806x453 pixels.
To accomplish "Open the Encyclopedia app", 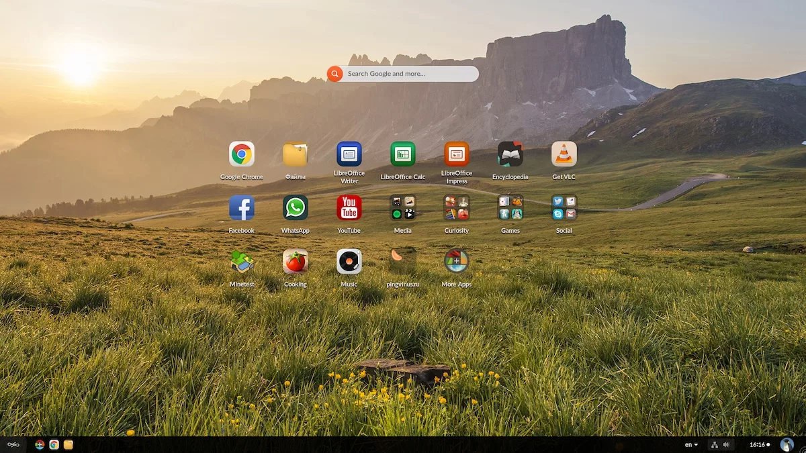I will (510, 154).
